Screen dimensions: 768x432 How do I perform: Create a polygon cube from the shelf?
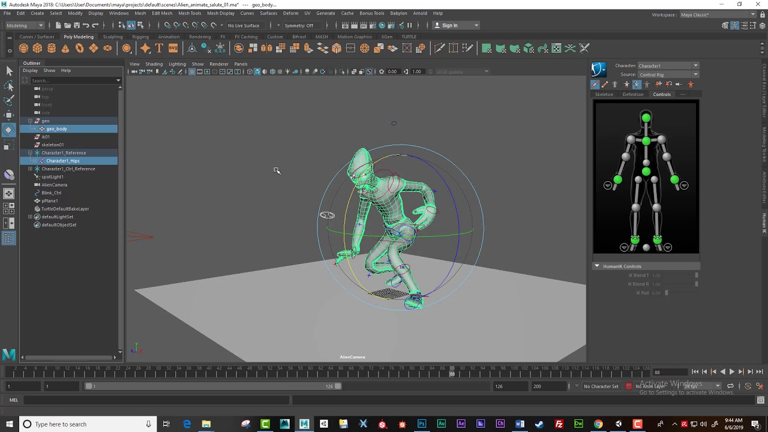(x=37, y=48)
